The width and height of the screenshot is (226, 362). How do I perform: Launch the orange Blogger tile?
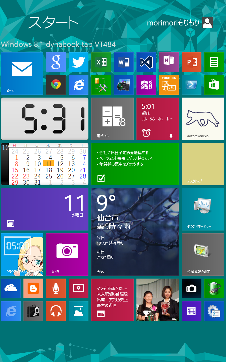[33, 288]
